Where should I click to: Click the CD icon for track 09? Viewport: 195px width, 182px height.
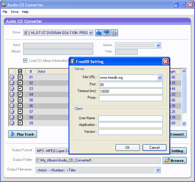click(x=12, y=123)
